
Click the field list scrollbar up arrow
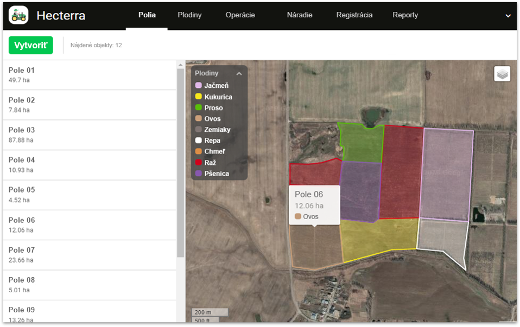181,65
